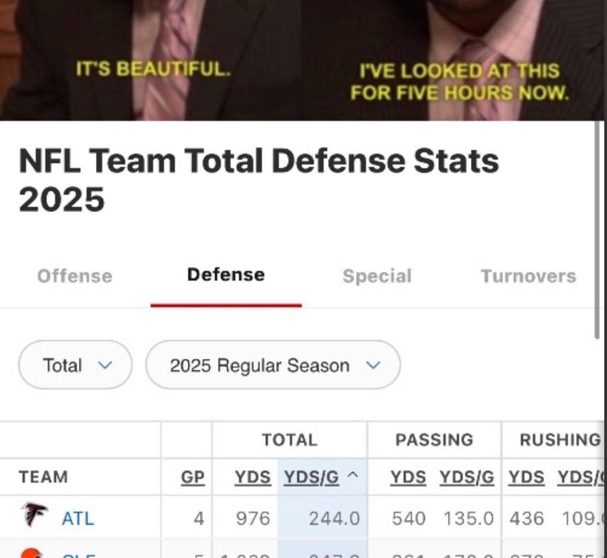
Task: Switch to the Special tab
Action: click(x=377, y=276)
